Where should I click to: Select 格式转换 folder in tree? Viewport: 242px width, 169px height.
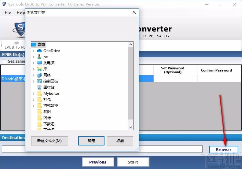[x=51, y=106]
